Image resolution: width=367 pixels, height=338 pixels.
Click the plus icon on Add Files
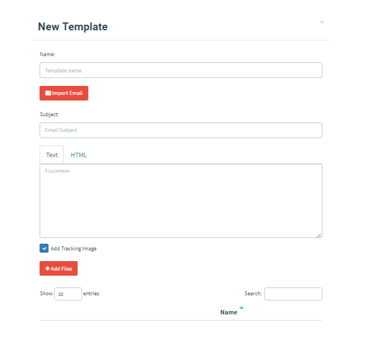48,269
